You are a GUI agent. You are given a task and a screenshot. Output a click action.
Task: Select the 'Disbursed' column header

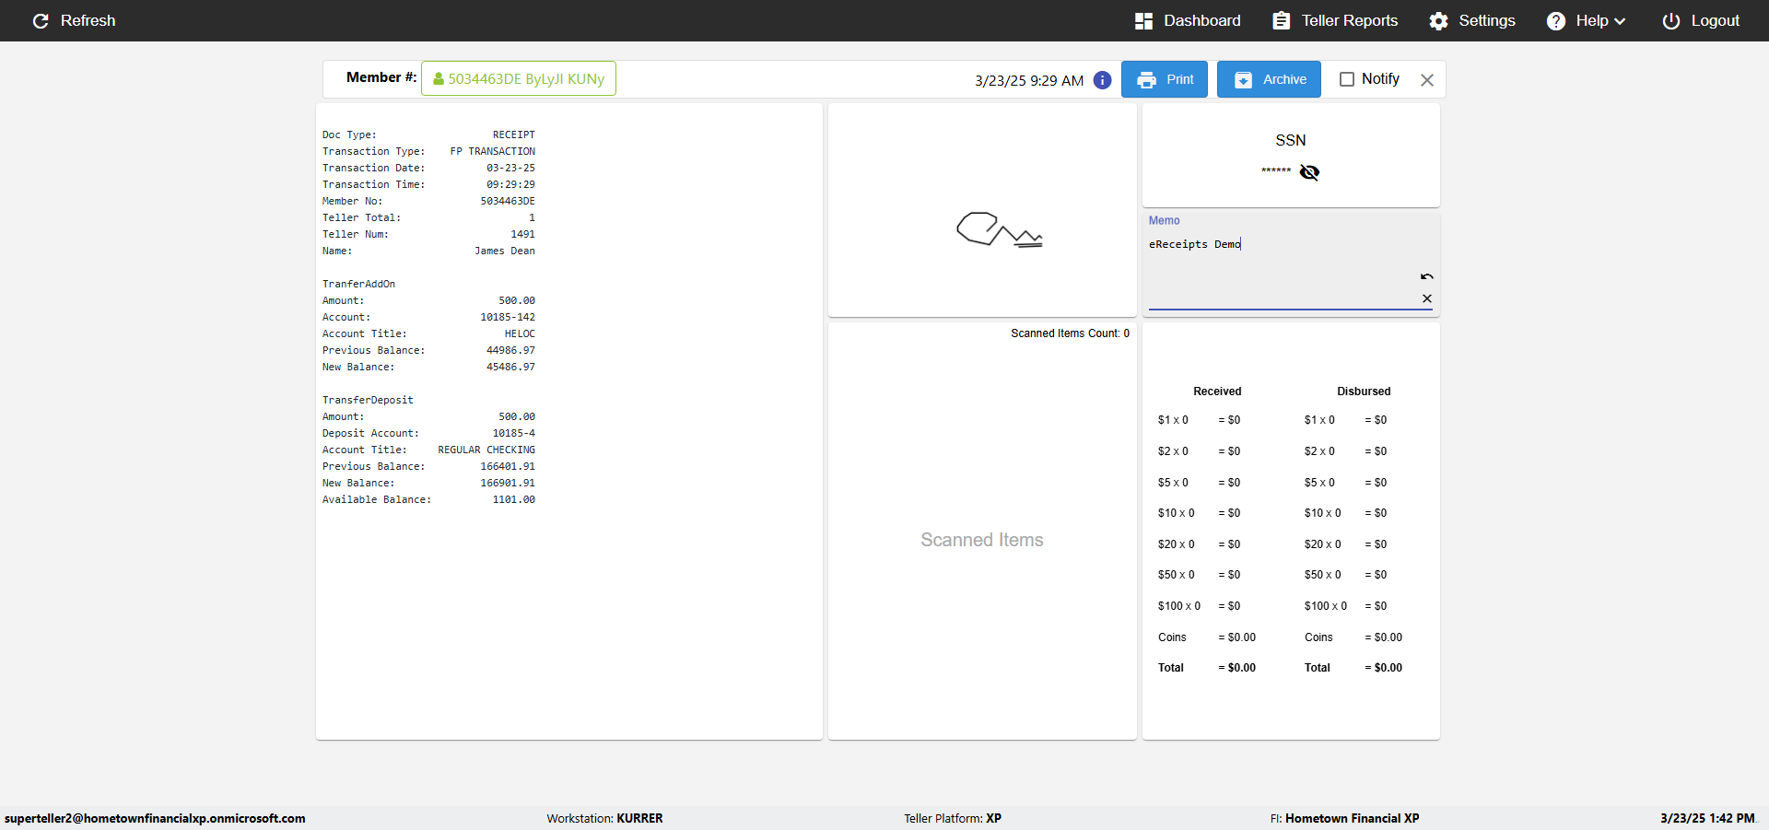[x=1364, y=392]
